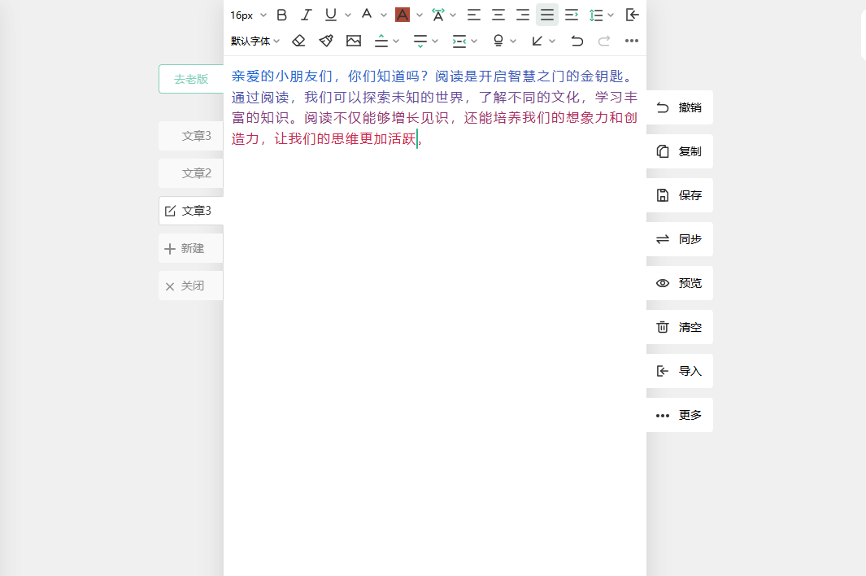
Task: Click the 去老版 button
Action: click(x=191, y=79)
